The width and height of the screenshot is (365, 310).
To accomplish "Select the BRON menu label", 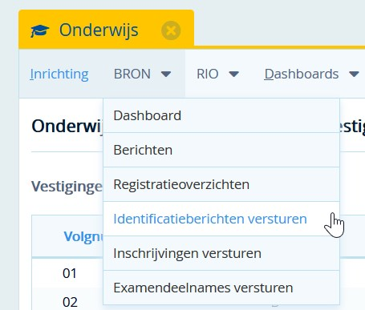I will (132, 74).
